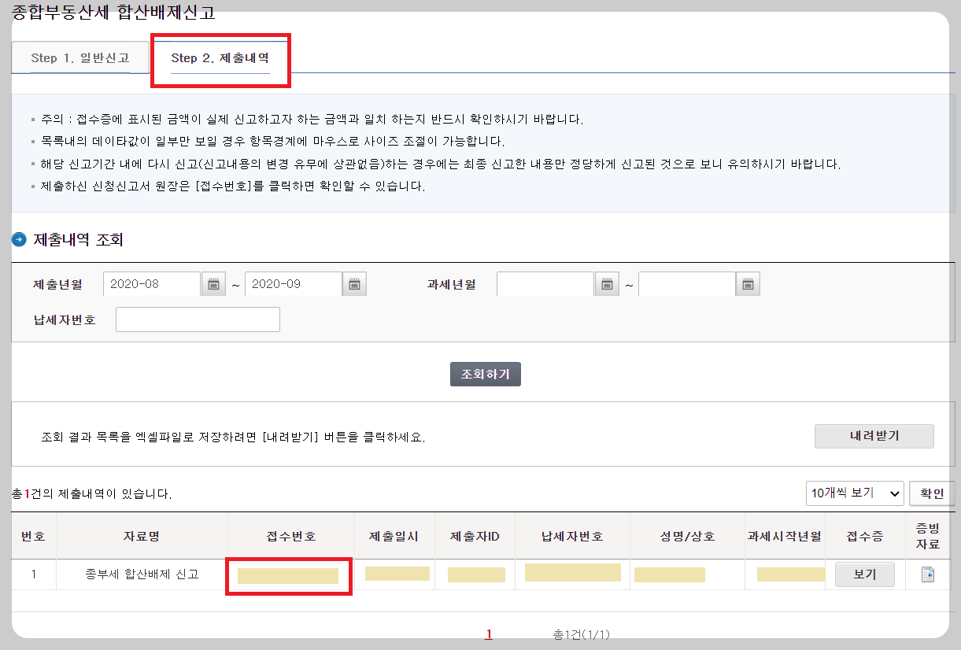
Task: Select page 1 in the pagination
Action: tap(488, 634)
